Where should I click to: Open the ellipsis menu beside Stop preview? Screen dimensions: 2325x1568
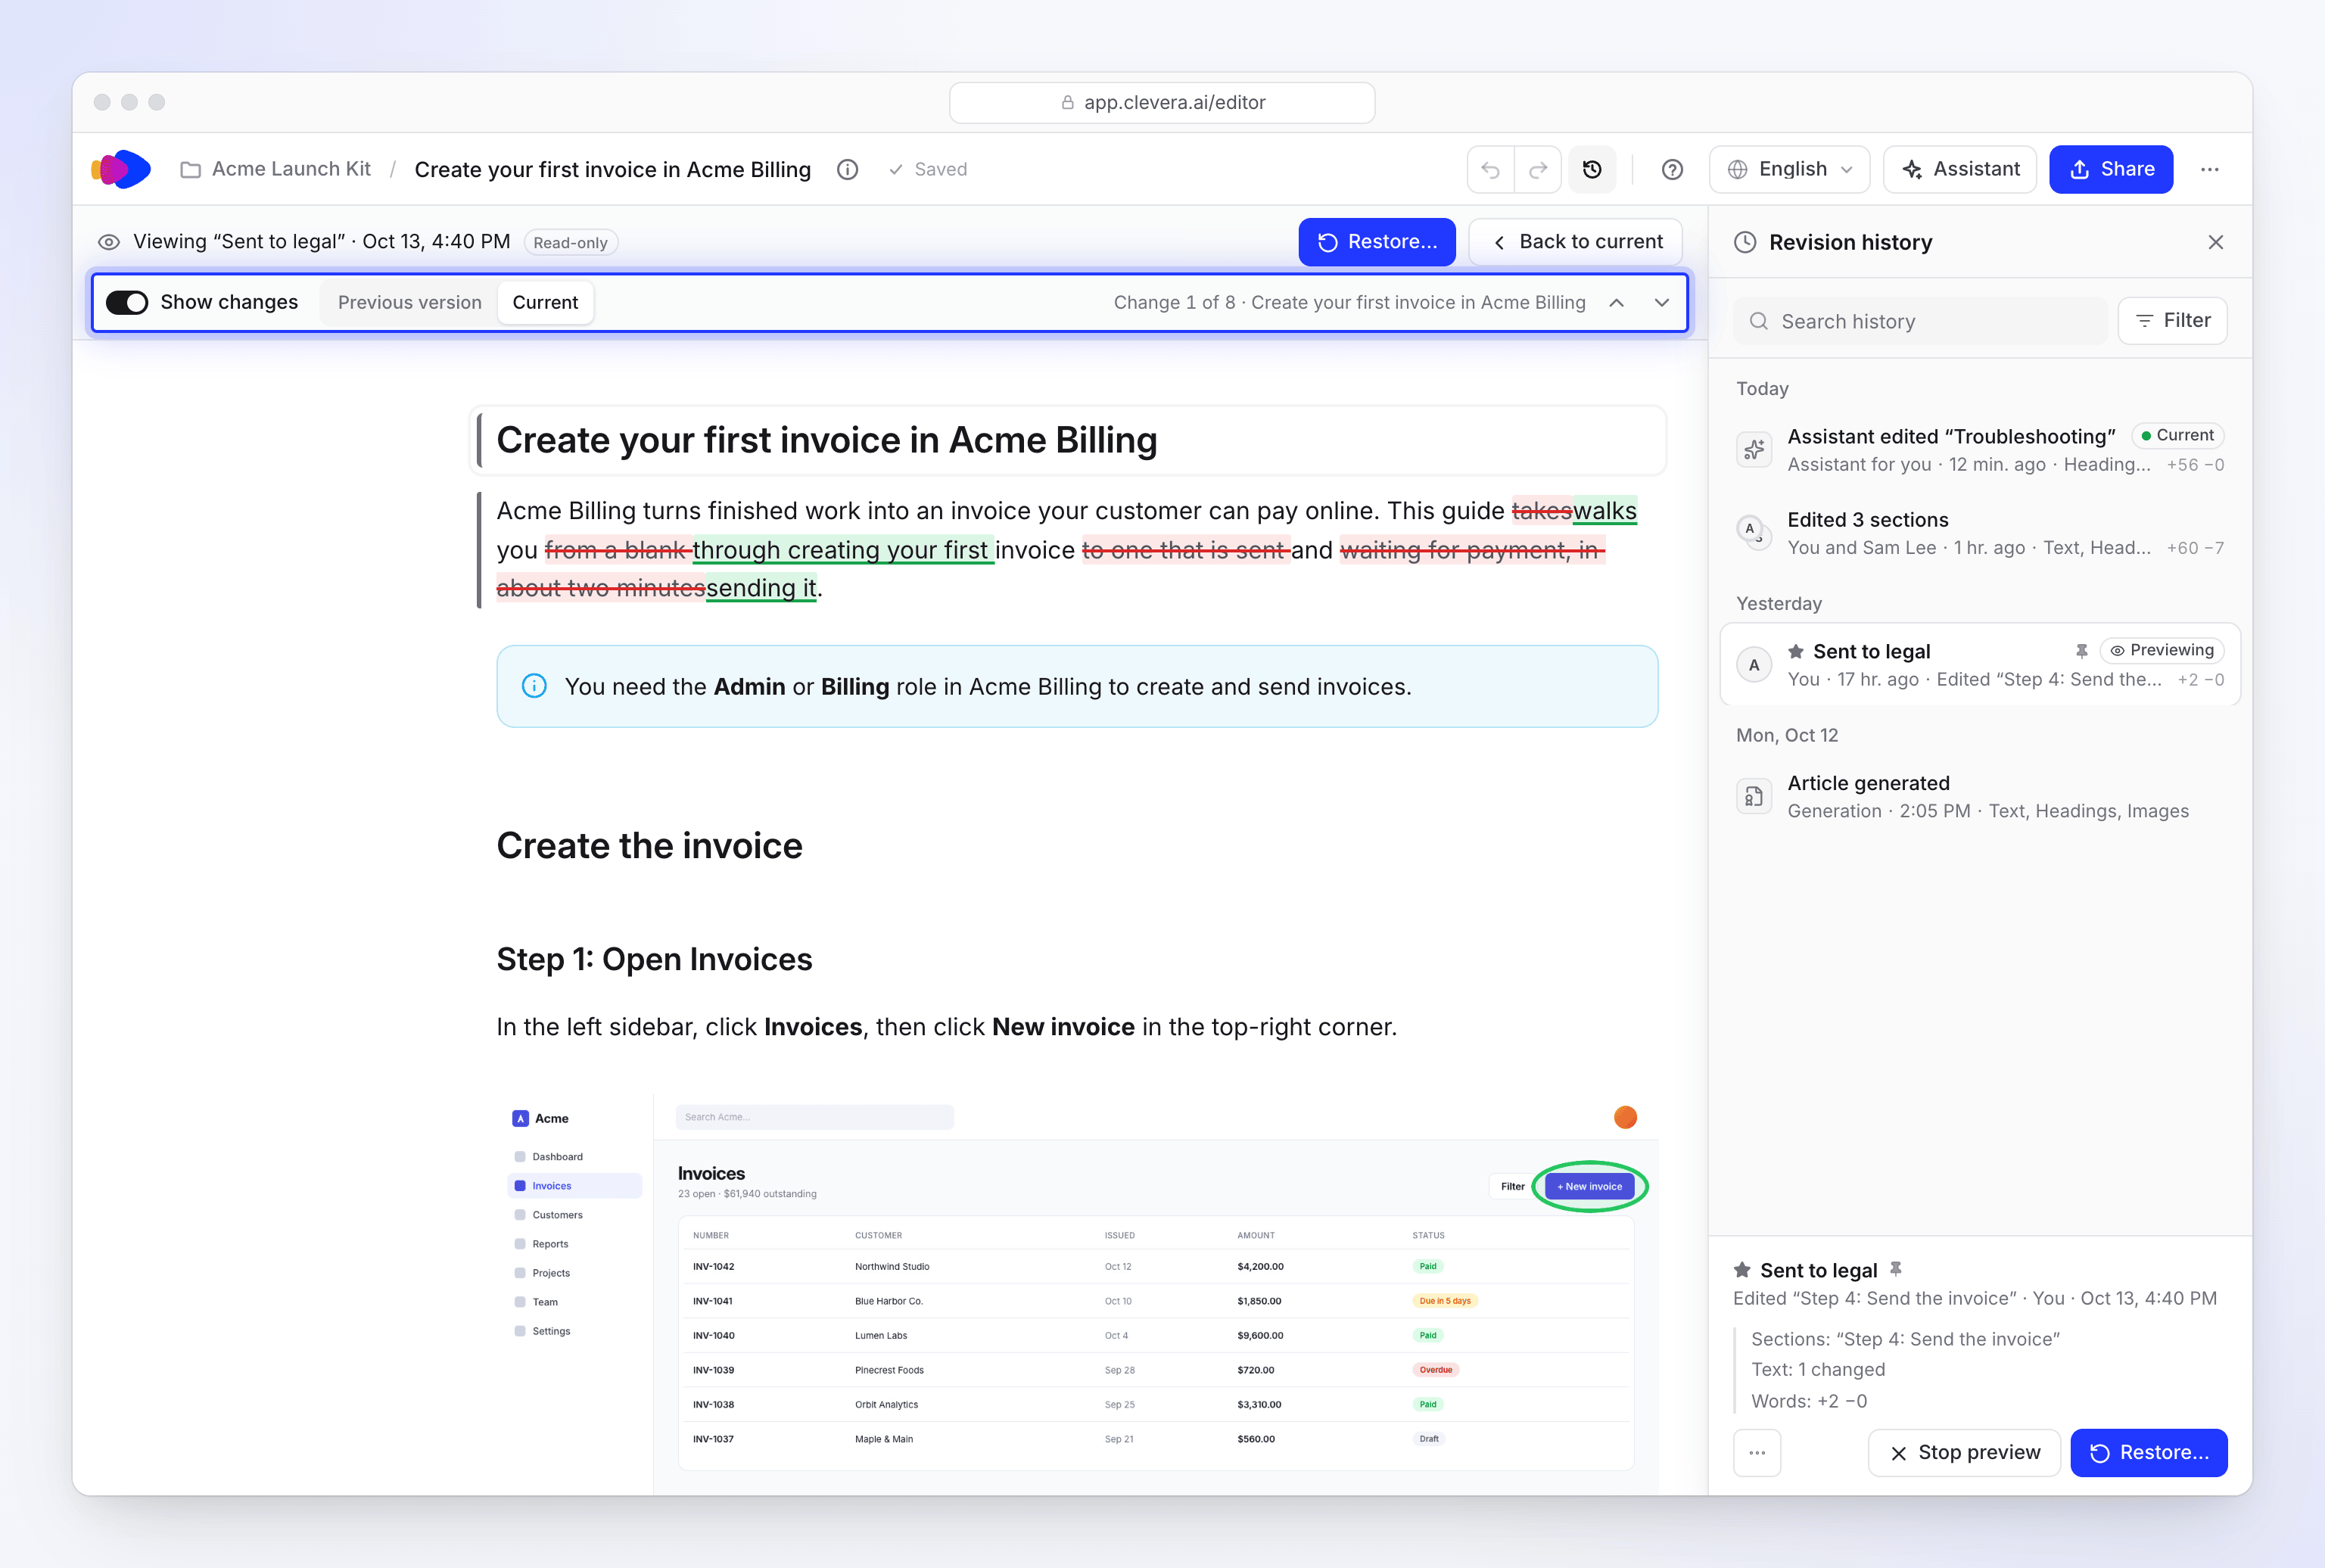1757,1452
